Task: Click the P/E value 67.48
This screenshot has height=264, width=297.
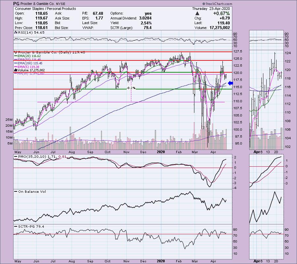Action: [x=98, y=14]
